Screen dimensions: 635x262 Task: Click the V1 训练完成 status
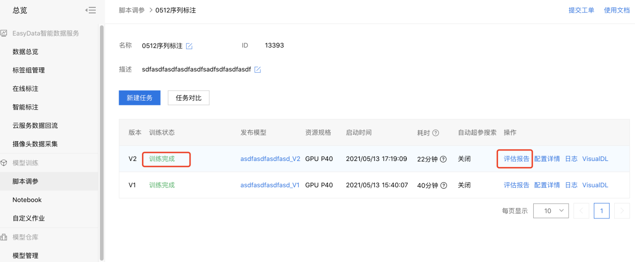(x=162, y=185)
